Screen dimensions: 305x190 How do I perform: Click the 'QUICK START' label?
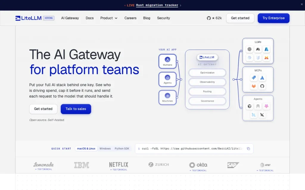tap(61, 149)
